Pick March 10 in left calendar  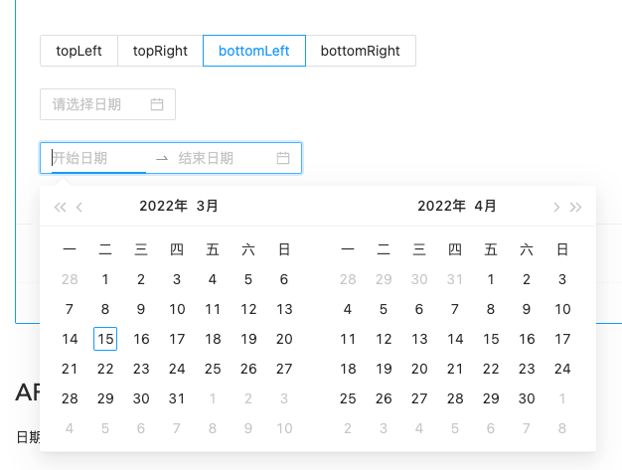point(177,309)
